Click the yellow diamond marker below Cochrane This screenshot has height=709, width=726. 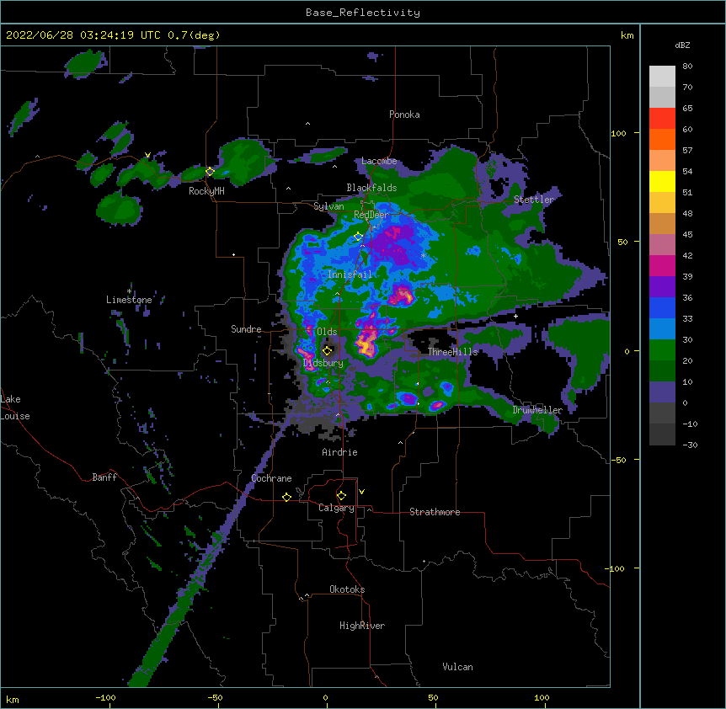pos(286,497)
